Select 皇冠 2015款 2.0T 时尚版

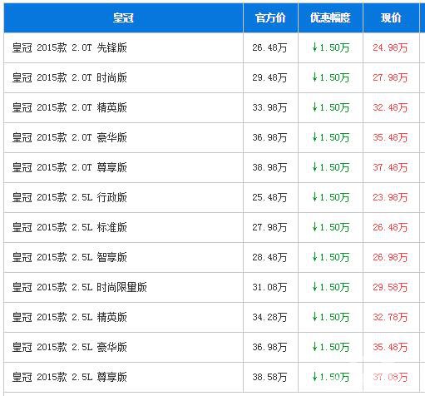[69, 77]
